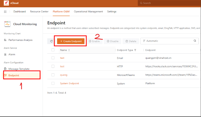The height and width of the screenshot is (117, 201).
Task: Open the Operational Management tab
Action: (88, 12)
